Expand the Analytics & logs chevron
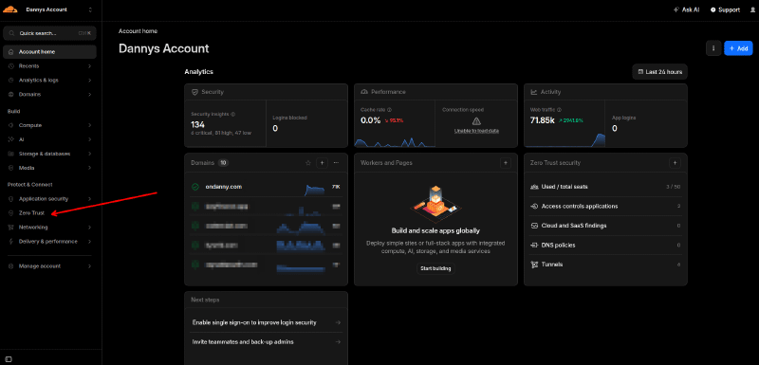Image resolution: width=759 pixels, height=365 pixels. 89,81
